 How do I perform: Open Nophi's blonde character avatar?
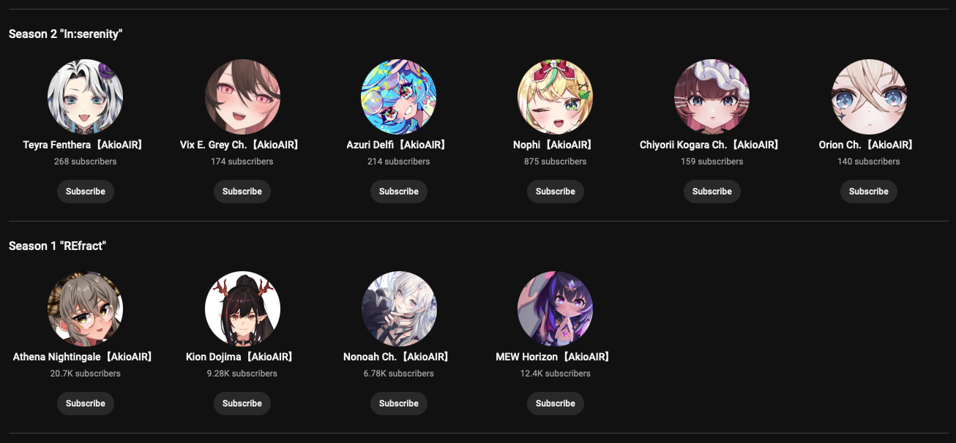pyautogui.click(x=556, y=96)
